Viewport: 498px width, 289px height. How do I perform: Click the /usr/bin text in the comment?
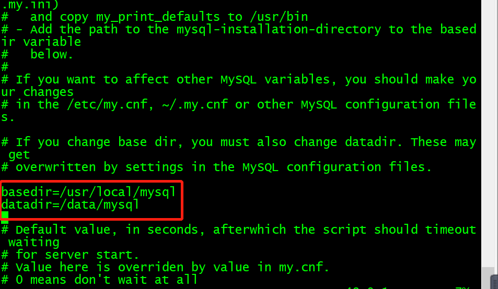[279, 17]
